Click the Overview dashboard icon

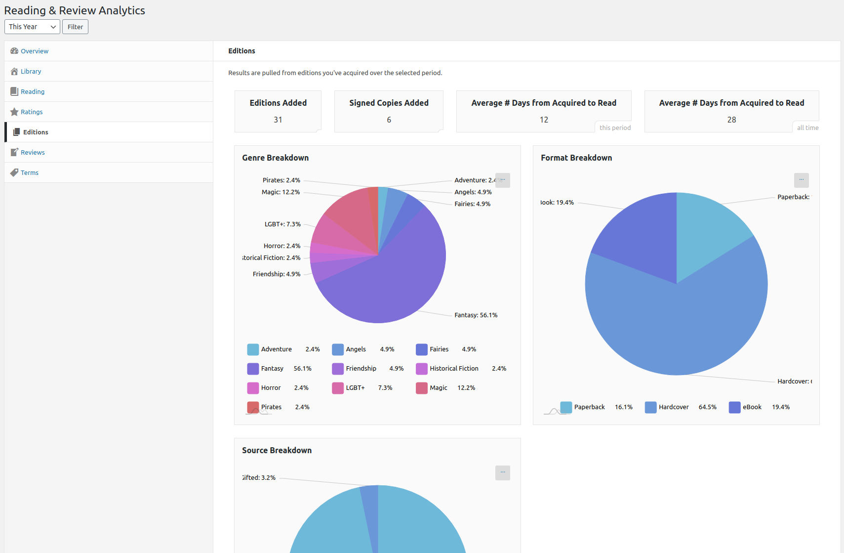click(14, 51)
